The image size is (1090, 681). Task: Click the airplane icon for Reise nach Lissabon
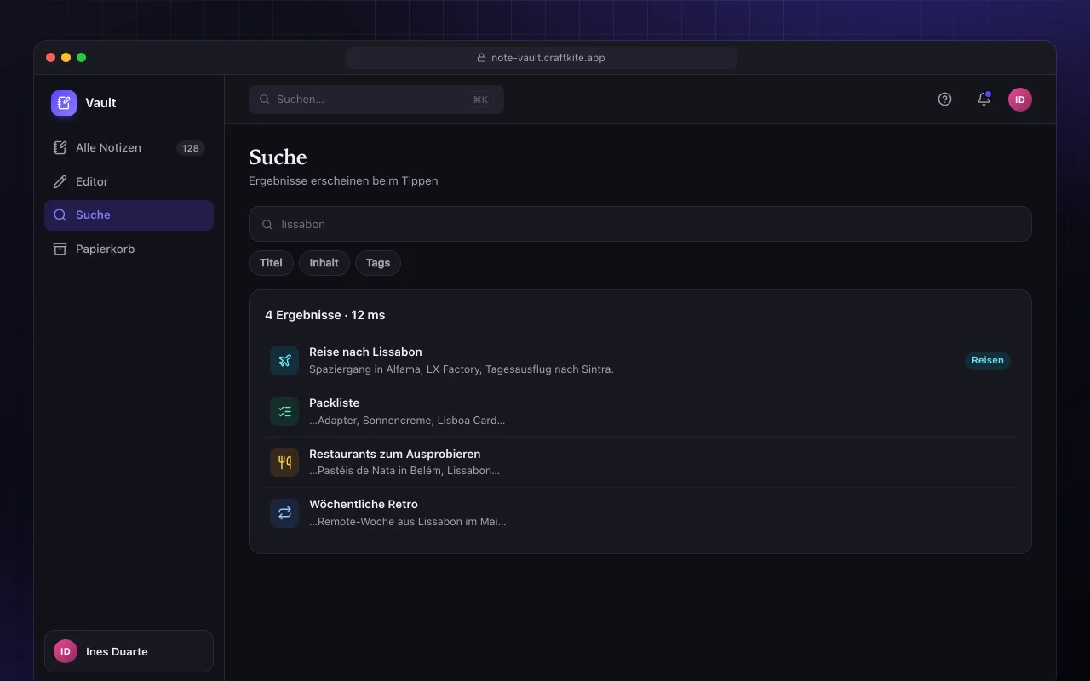[284, 360]
